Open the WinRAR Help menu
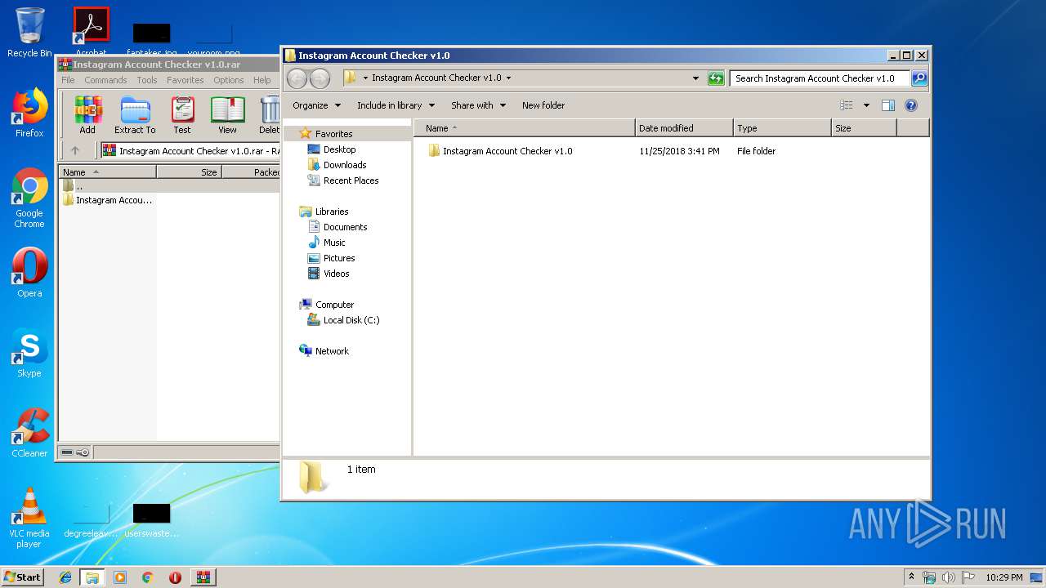The width and height of the screenshot is (1046, 588). click(x=262, y=80)
